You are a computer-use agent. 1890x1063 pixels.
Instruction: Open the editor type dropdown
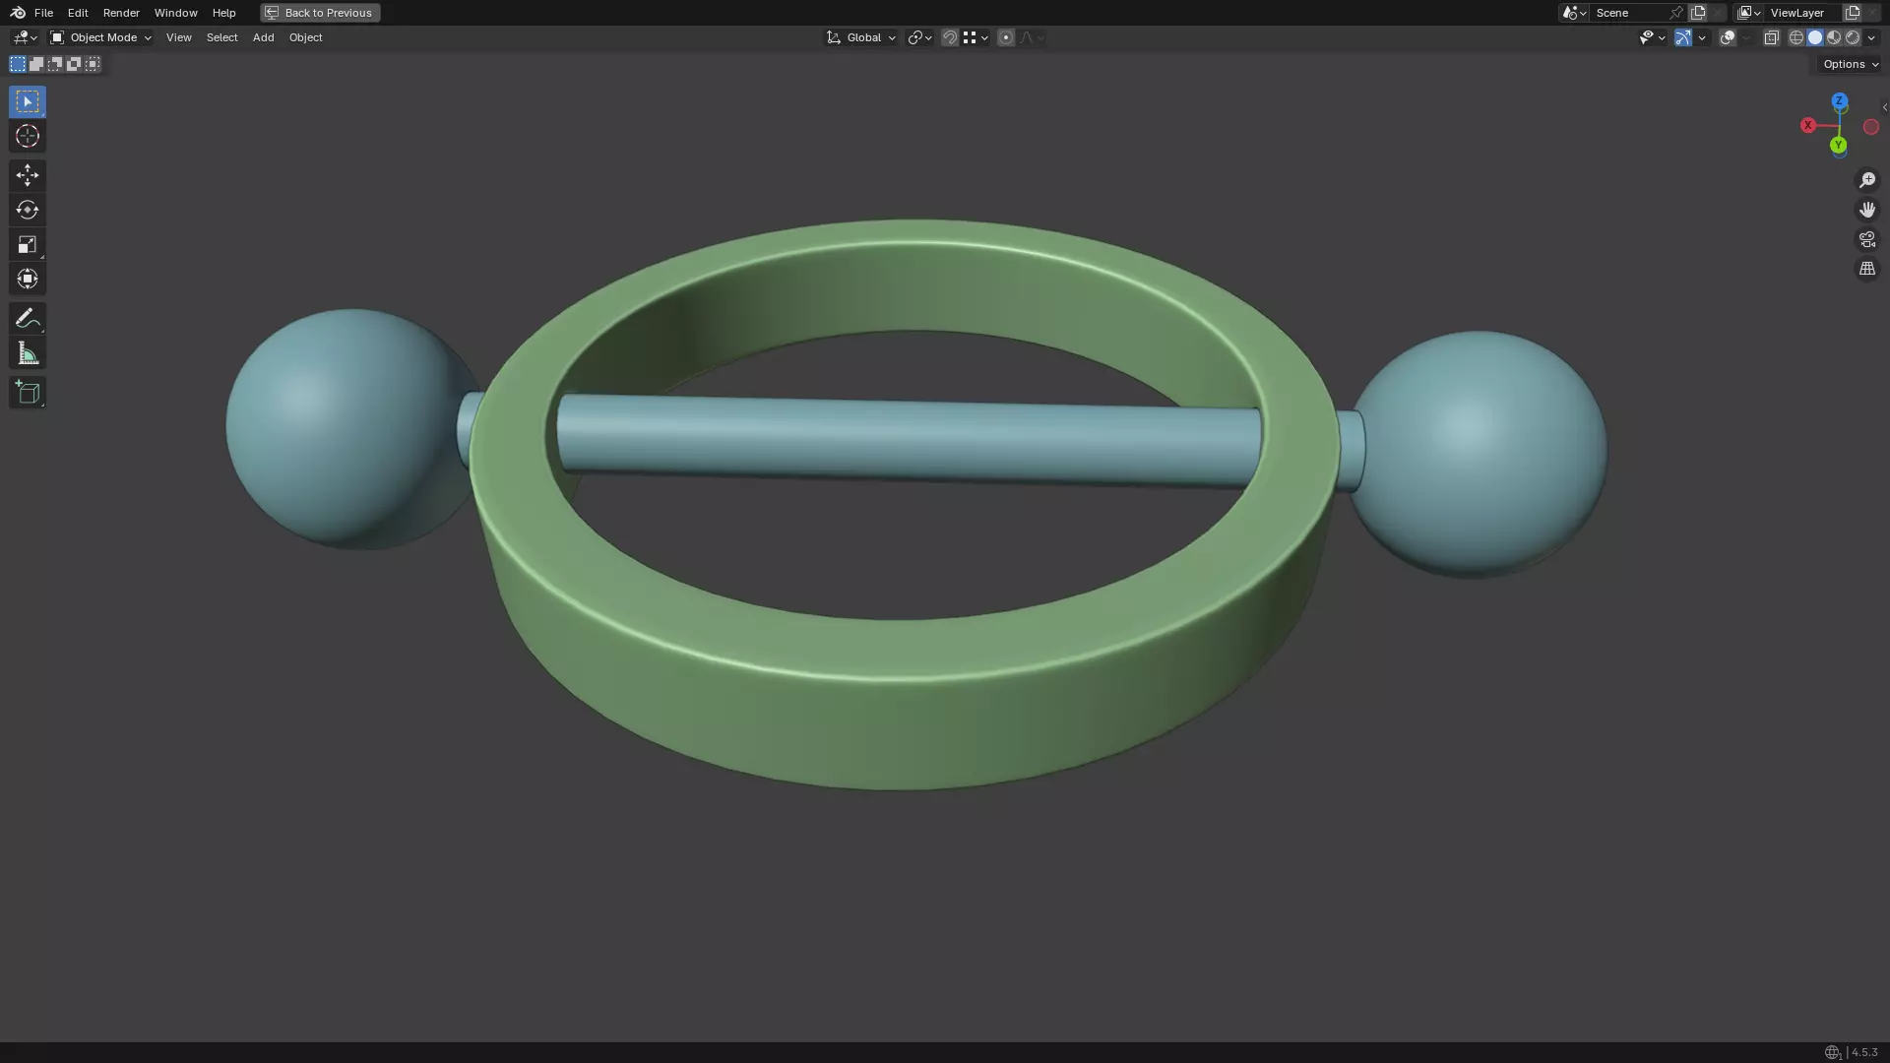pyautogui.click(x=25, y=37)
